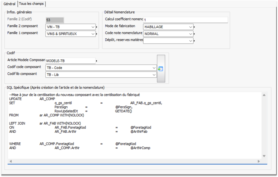This screenshot has width=278, height=177.
Task: Click the Calcul coefficient nomenclature input field
Action: 185,20
